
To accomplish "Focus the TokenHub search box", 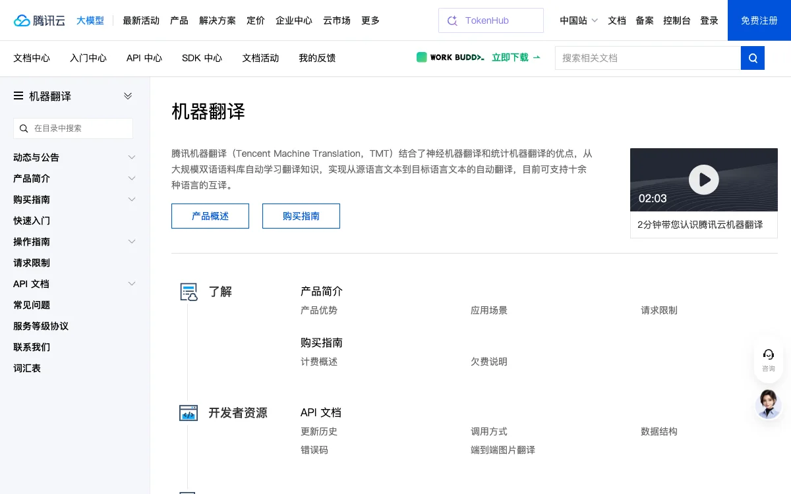I will (x=491, y=20).
